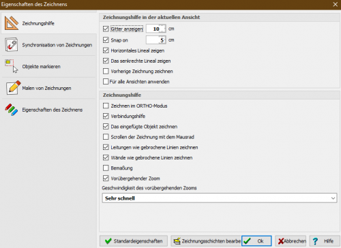Image resolution: width=341 pixels, height=248 pixels.
Task: Confirm with the Ok button
Action: (256, 241)
